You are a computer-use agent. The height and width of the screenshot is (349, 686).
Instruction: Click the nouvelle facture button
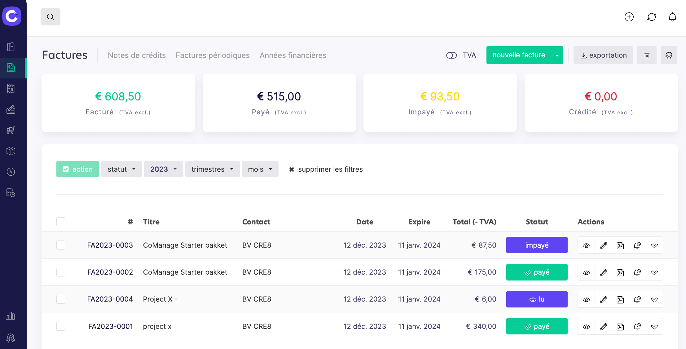(x=519, y=55)
